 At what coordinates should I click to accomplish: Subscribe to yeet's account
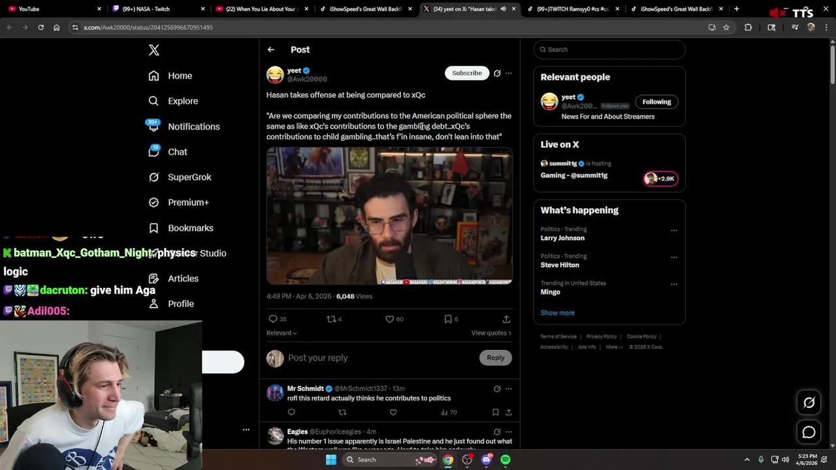pos(467,73)
